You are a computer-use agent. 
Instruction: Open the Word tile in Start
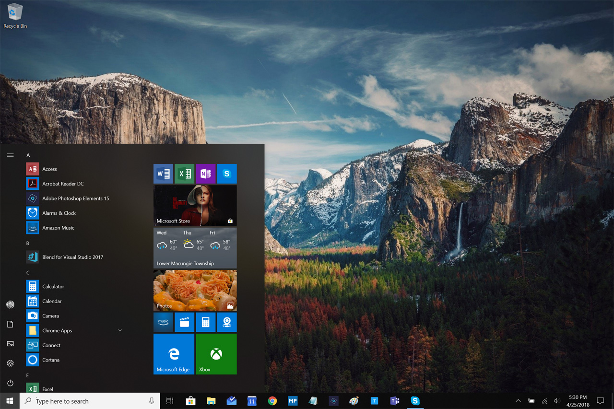click(x=163, y=174)
